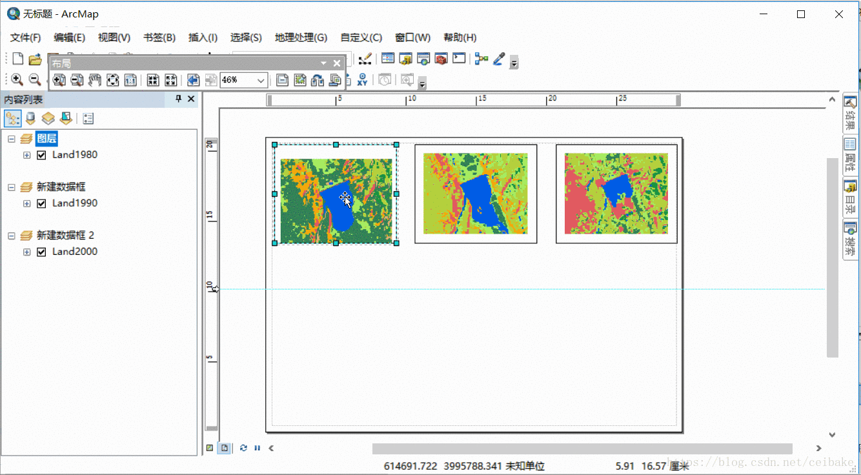Click the horizontal scrollbar thumb
Image resolution: width=861 pixels, height=475 pixels.
582,449
